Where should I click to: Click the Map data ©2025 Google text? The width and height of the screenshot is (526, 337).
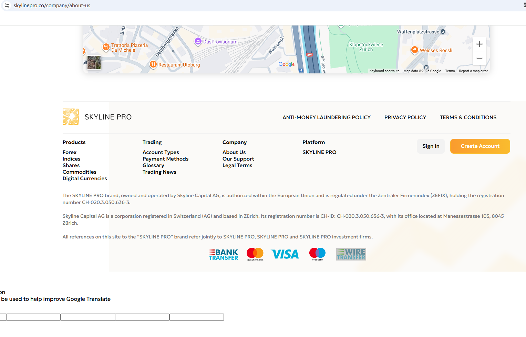[422, 71]
